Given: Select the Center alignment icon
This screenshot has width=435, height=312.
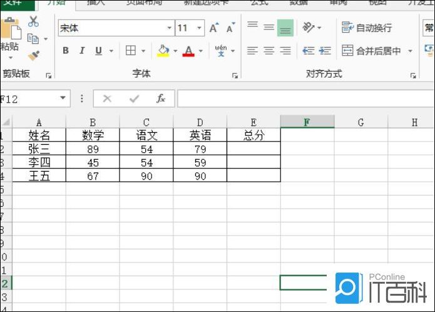Looking at the screenshot, I should (x=269, y=51).
